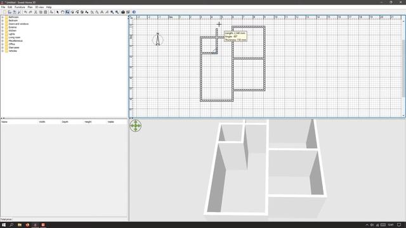Viewport: 406px width, 228px height.
Task: Sort furniture by Name column header
Action: [19, 122]
